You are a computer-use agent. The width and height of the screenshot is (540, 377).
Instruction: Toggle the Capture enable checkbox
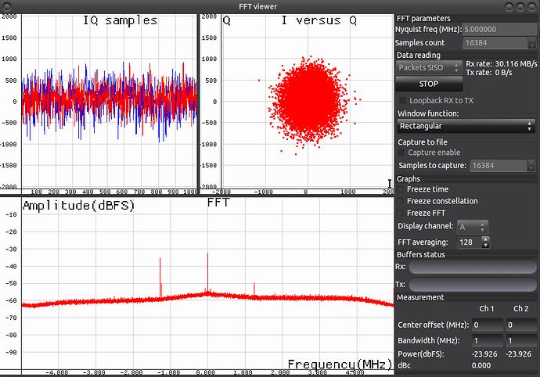[x=402, y=153]
